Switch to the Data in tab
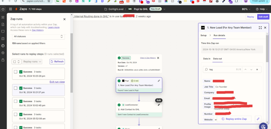 click(207, 59)
